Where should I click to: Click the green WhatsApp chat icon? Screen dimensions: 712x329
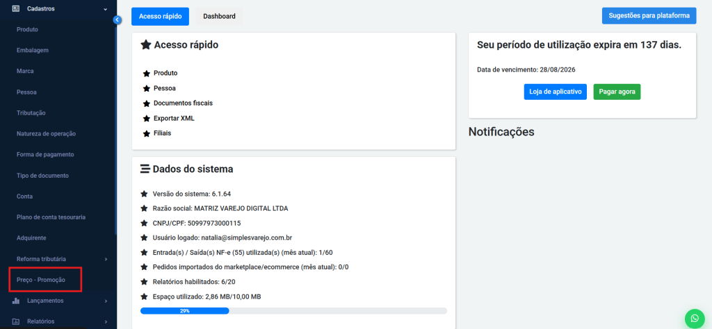(x=694, y=318)
